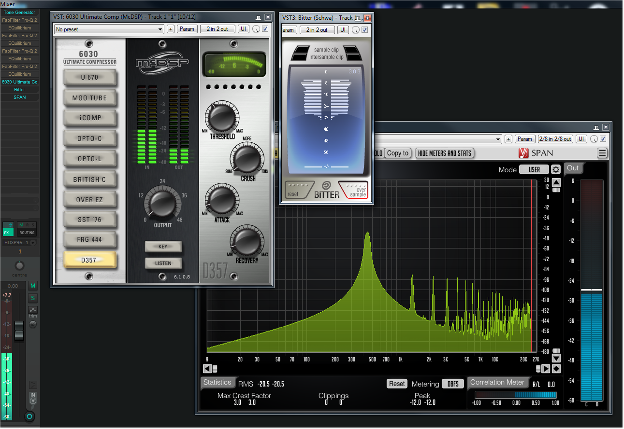Click SPAN 'Copy to' button

398,153
